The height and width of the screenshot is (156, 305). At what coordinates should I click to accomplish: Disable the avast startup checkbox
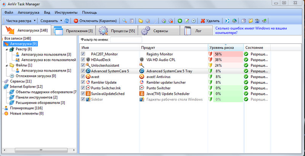(x=83, y=76)
